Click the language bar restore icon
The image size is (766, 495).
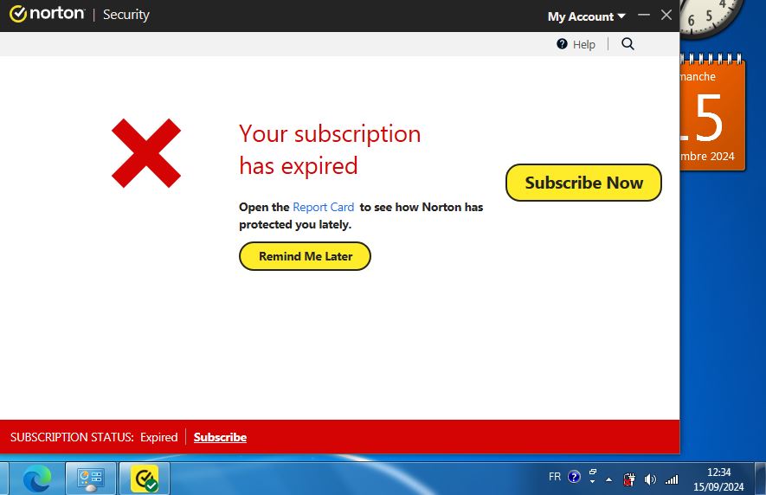point(593,472)
